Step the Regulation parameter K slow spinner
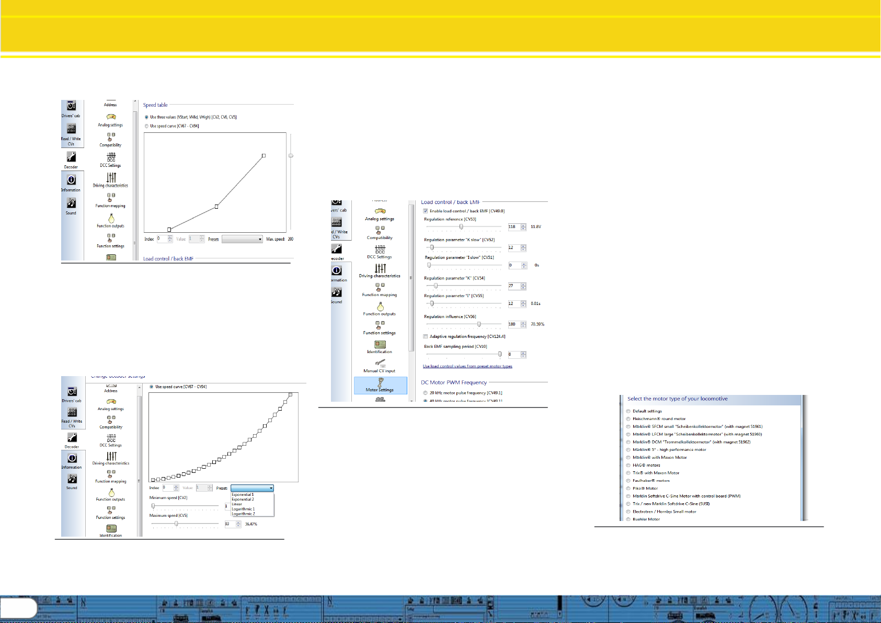The image size is (881, 623). pyautogui.click(x=523, y=248)
